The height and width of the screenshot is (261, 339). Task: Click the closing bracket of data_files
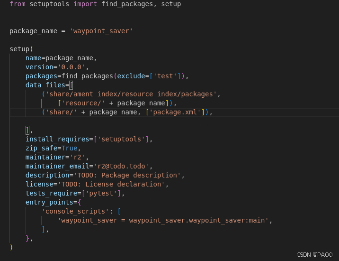click(x=27, y=130)
